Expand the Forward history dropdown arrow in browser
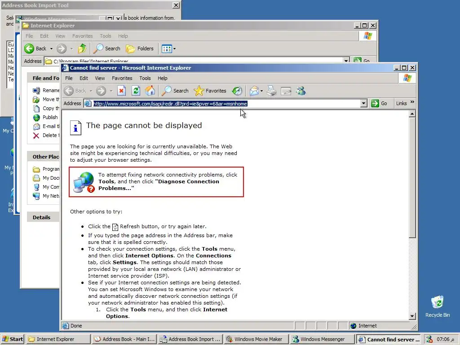This screenshot has height=345, width=460. coord(111,91)
